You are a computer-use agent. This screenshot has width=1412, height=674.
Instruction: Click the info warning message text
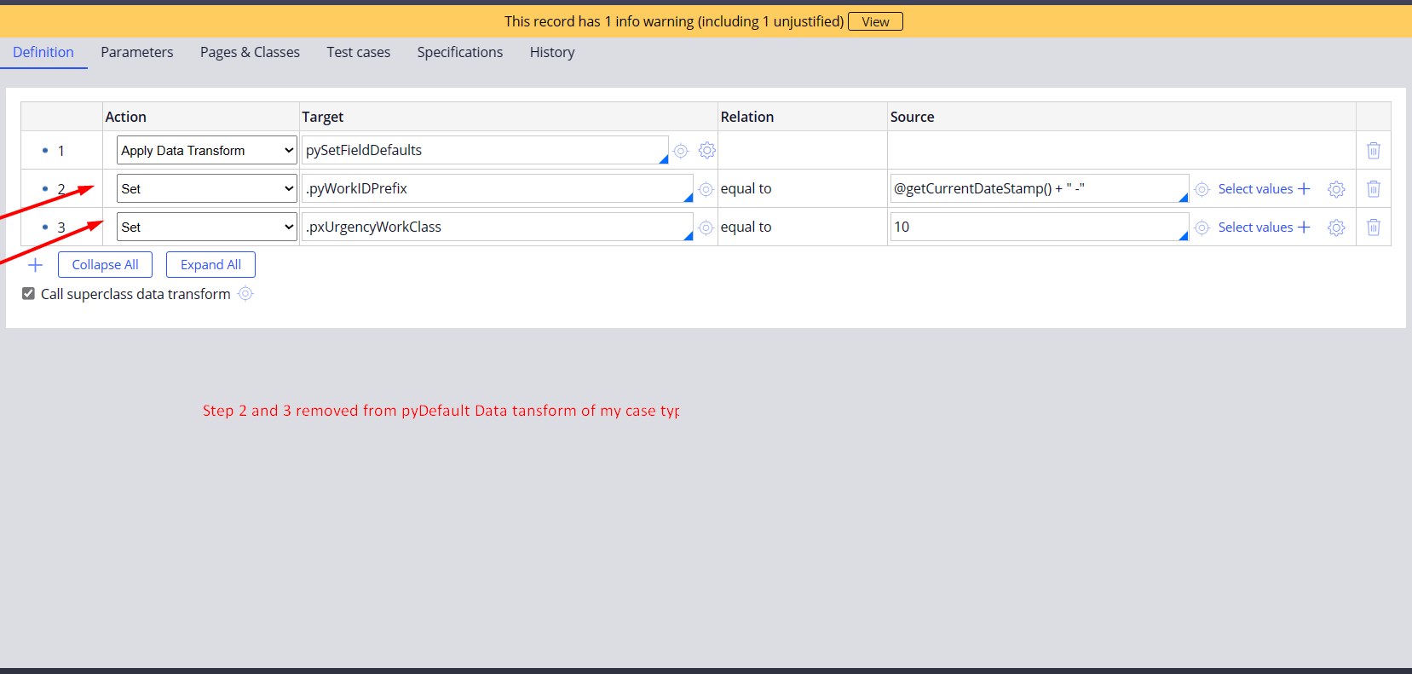(x=674, y=22)
